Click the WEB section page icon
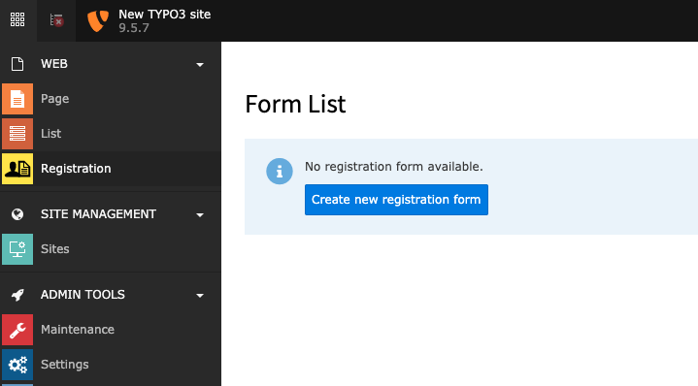Screen dimensions: 698x386 (17, 64)
